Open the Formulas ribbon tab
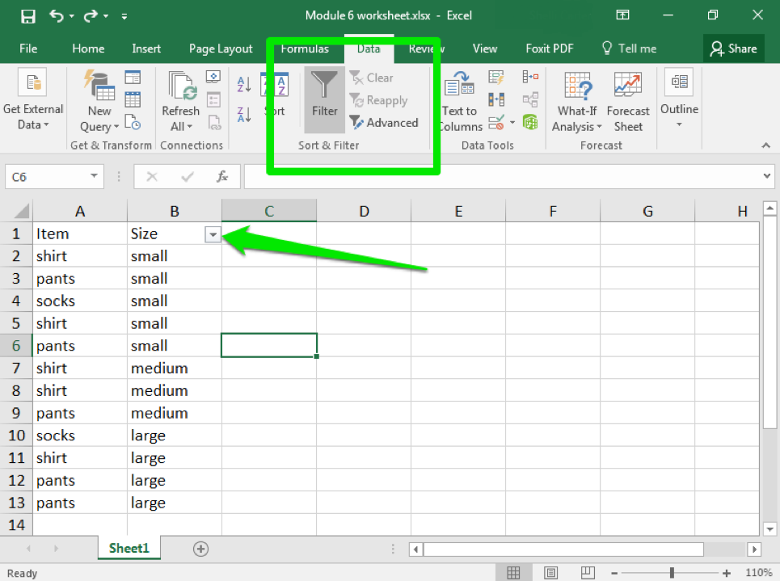Screen dimensions: 780x581 click(305, 48)
